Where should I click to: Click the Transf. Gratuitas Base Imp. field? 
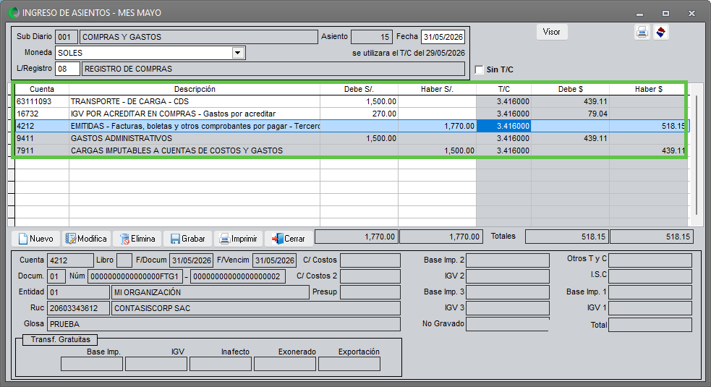(92, 364)
